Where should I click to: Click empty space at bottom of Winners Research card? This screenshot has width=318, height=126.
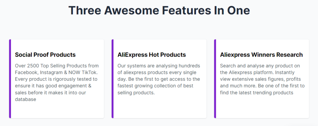click(x=262, y=107)
